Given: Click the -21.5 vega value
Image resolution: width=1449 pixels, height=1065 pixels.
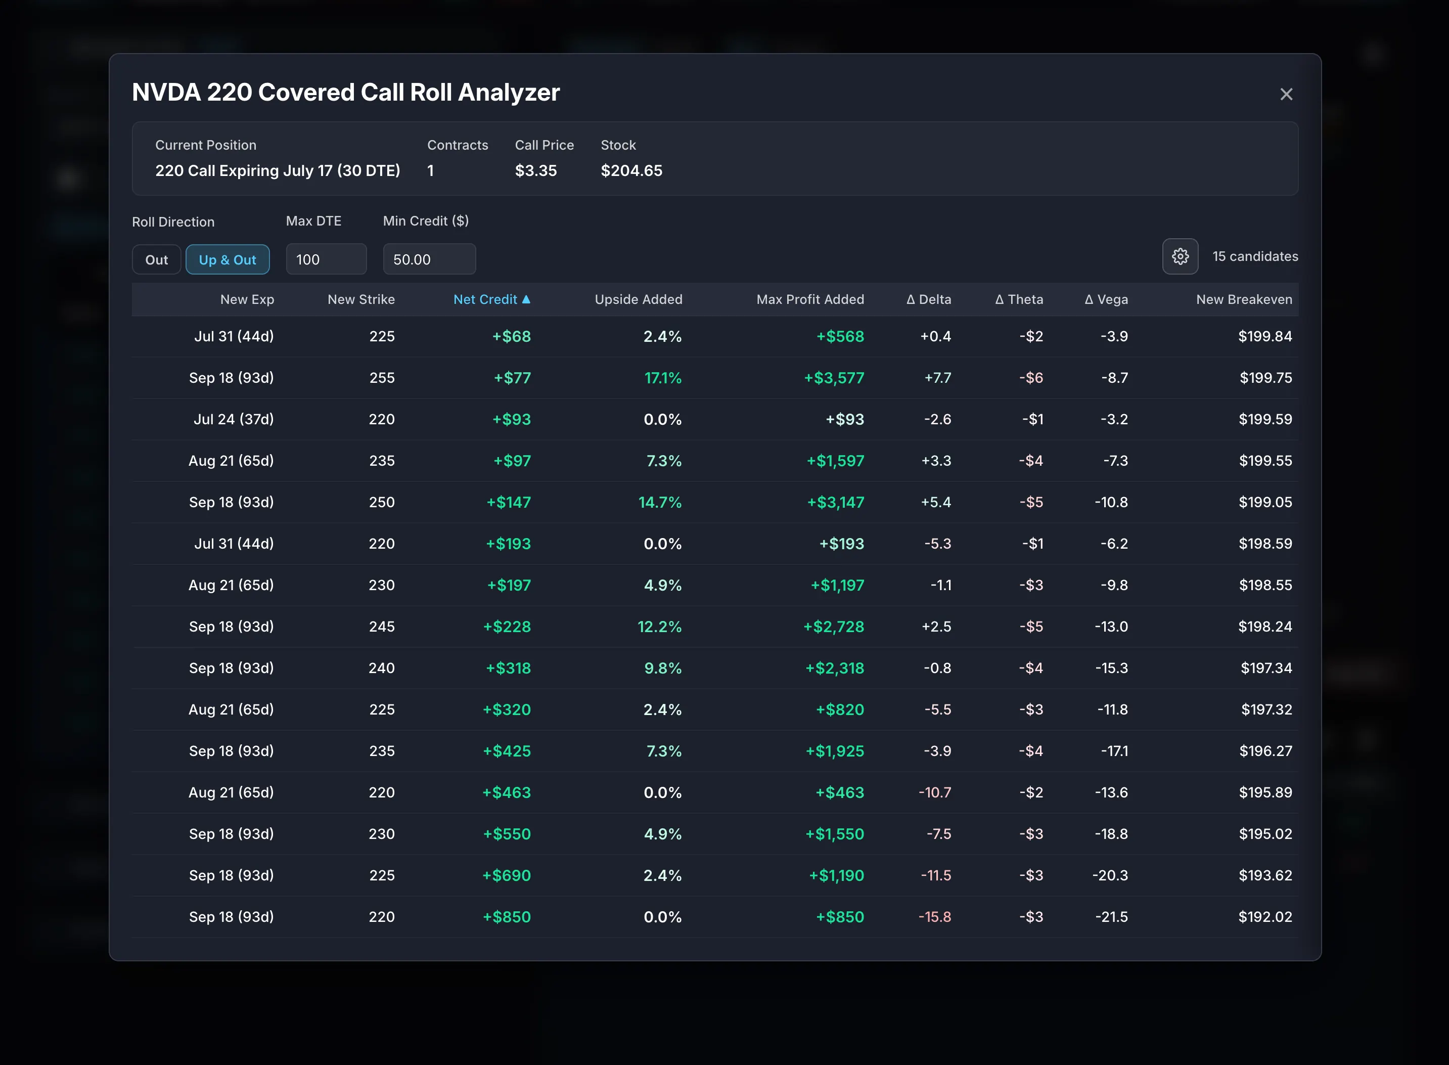Looking at the screenshot, I should (1112, 917).
